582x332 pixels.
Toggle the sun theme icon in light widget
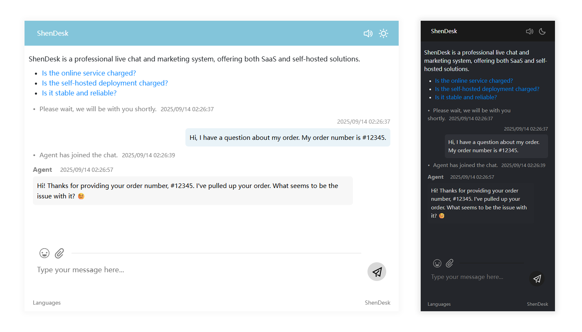click(x=383, y=34)
